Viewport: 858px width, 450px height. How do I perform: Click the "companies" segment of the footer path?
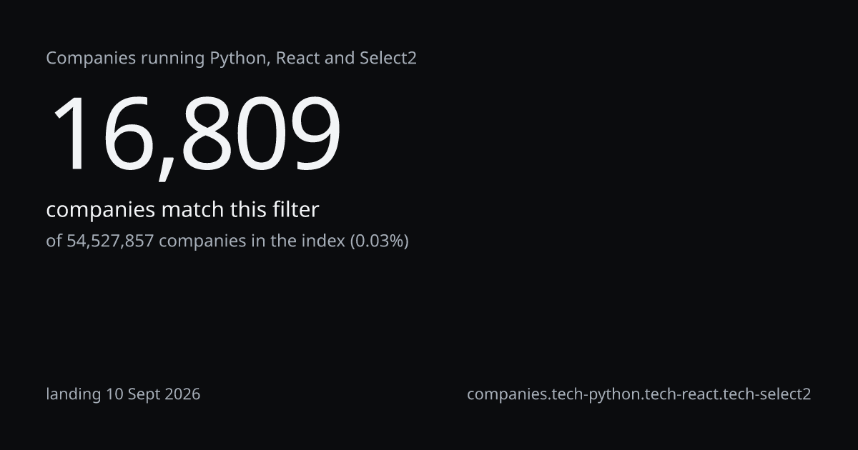click(x=508, y=394)
